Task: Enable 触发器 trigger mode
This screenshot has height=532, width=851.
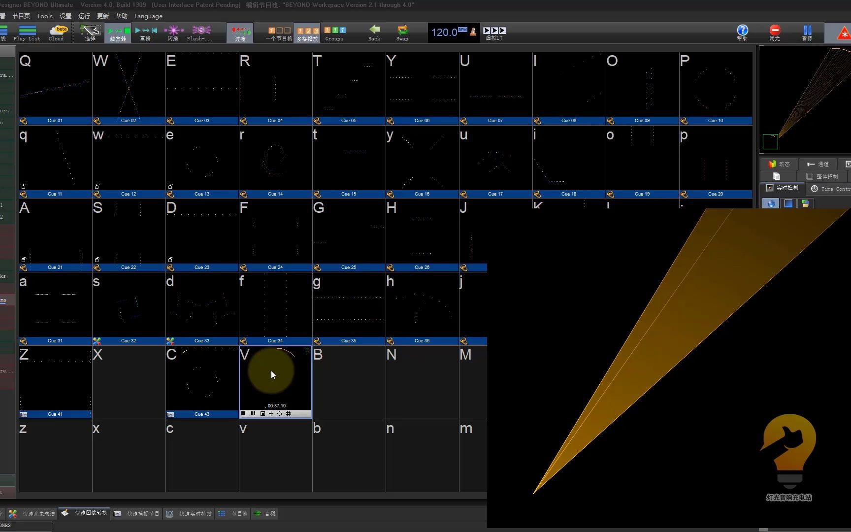Action: [x=118, y=33]
